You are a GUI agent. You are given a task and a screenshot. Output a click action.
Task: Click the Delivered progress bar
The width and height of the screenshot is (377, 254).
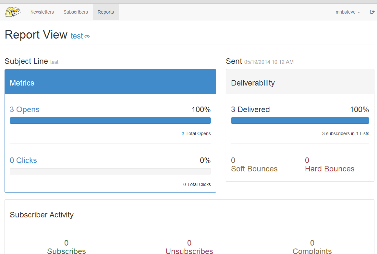click(300, 121)
